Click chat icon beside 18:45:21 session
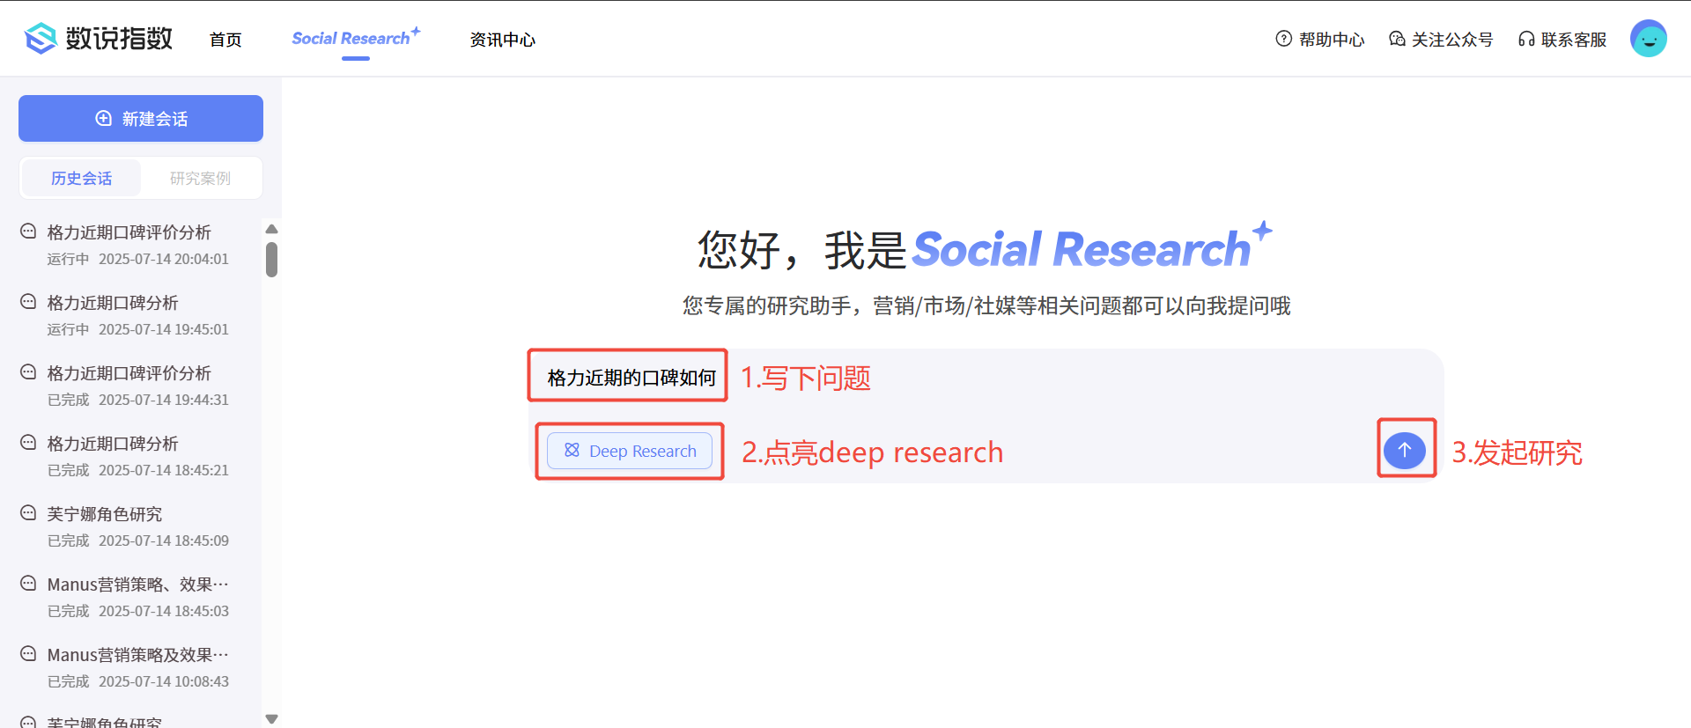1691x728 pixels. (x=28, y=443)
